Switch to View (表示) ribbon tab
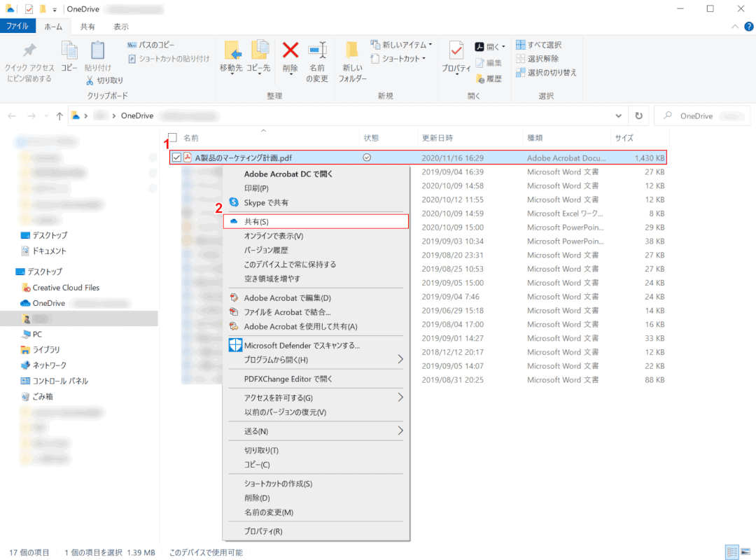Screen dimensions: 756x560 pyautogui.click(x=121, y=27)
